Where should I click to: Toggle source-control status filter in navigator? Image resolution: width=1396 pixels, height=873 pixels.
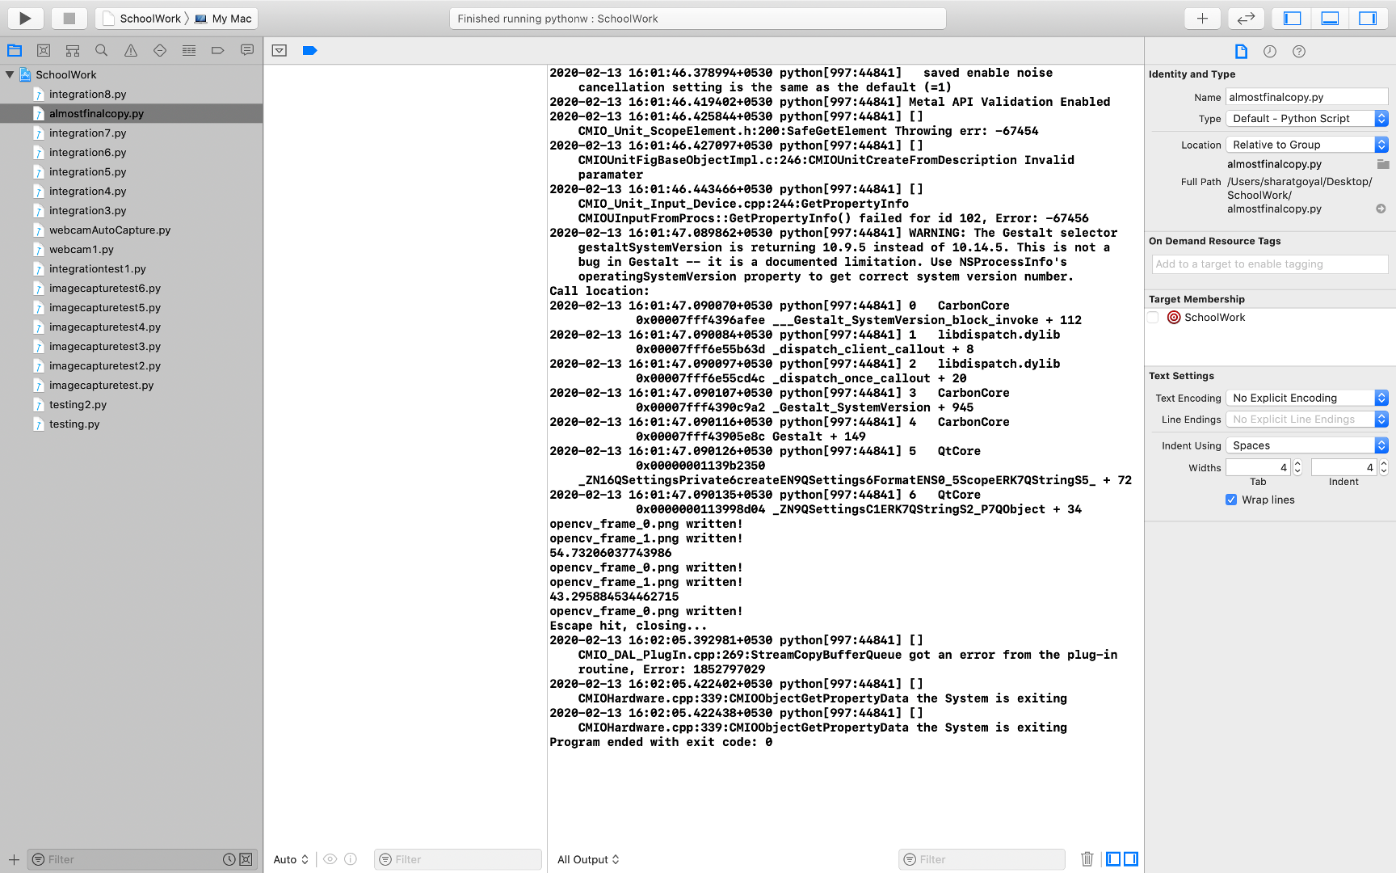pyautogui.click(x=246, y=859)
